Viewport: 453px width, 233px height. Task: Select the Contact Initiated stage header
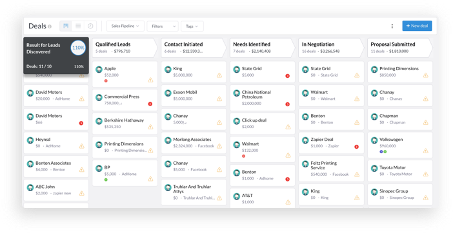194,48
